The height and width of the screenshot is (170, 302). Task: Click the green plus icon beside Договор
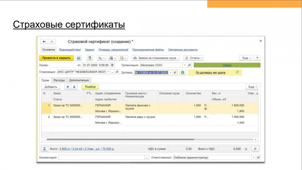182,73
